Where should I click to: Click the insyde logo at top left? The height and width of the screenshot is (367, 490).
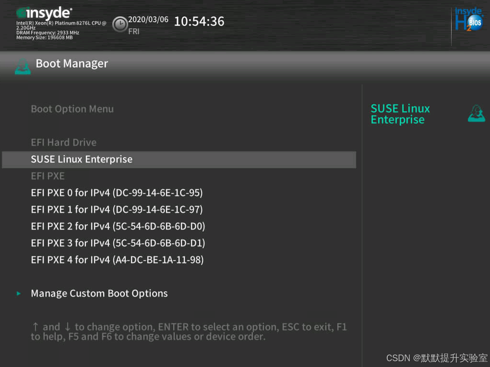pyautogui.click(x=44, y=13)
